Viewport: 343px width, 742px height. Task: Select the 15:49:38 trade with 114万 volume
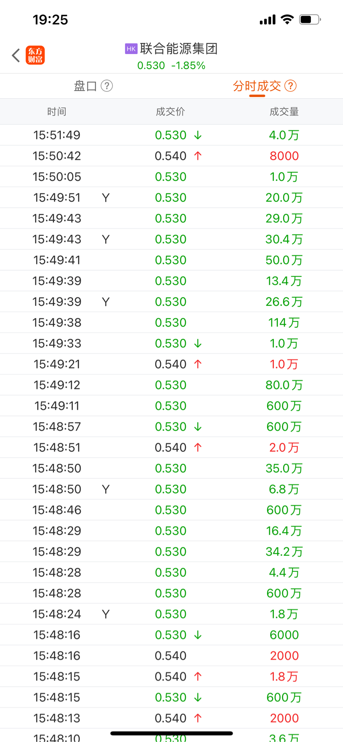coord(171,322)
